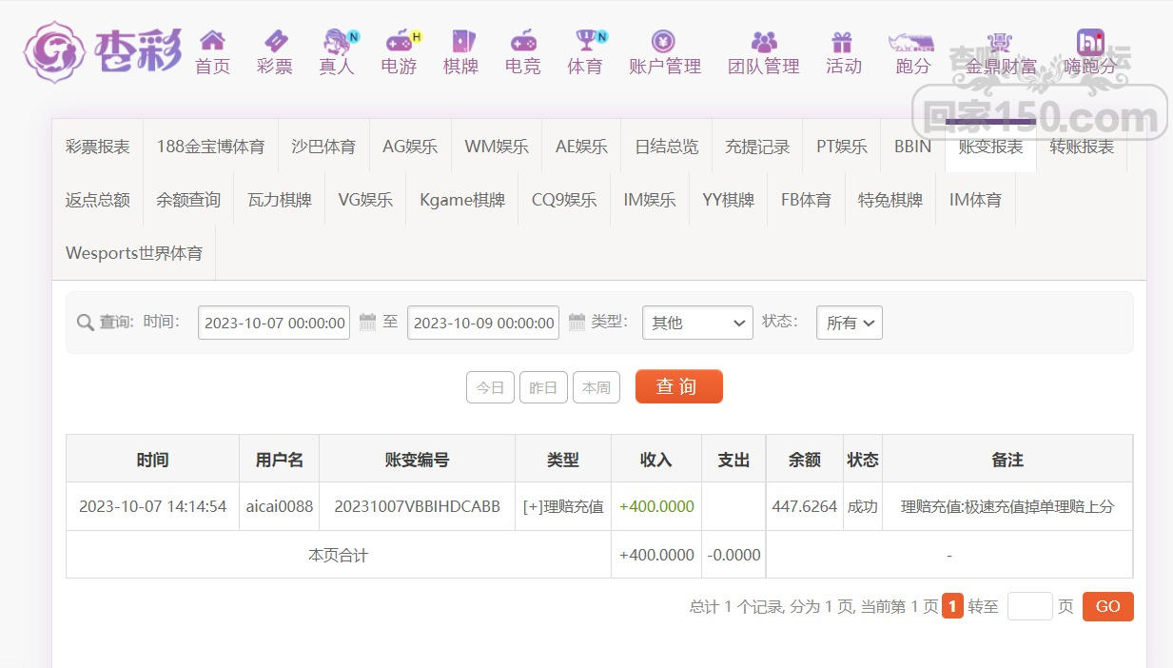This screenshot has width=1173, height=668.
Task: Open the 真人 live casino icon
Action: tap(338, 41)
